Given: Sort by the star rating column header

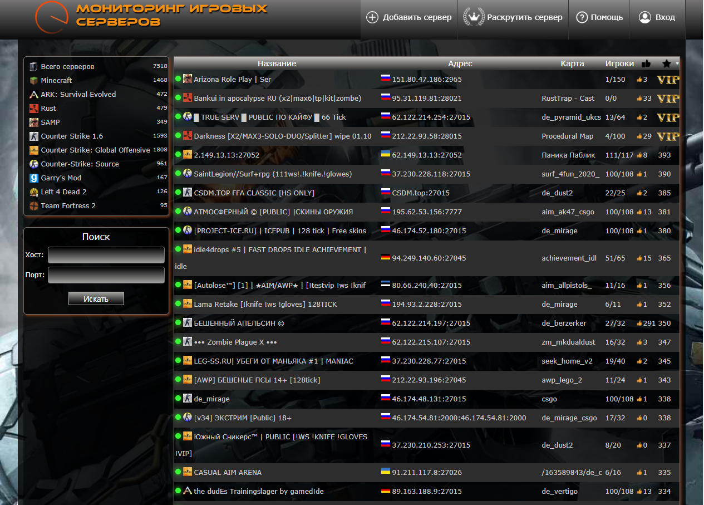Looking at the screenshot, I should pos(667,63).
